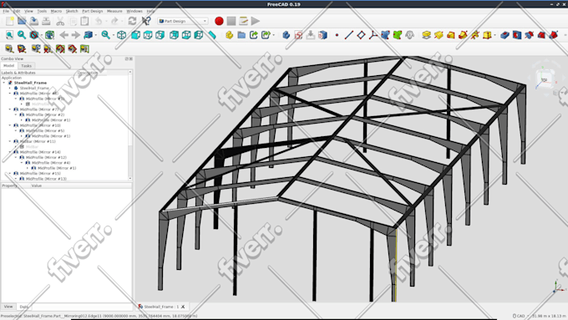568x320 pixels.
Task: Click the Groove red-blue icon
Action: [530, 35]
